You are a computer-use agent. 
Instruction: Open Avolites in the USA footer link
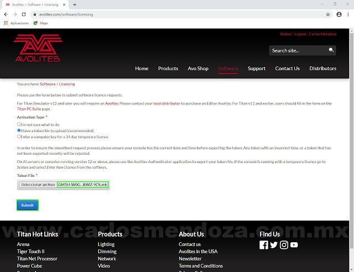[x=198, y=252]
